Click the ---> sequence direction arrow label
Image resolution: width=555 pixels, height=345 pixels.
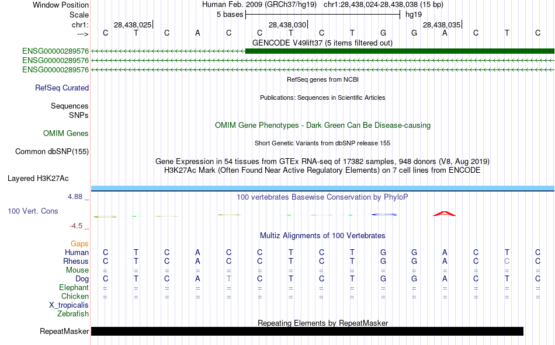click(82, 34)
